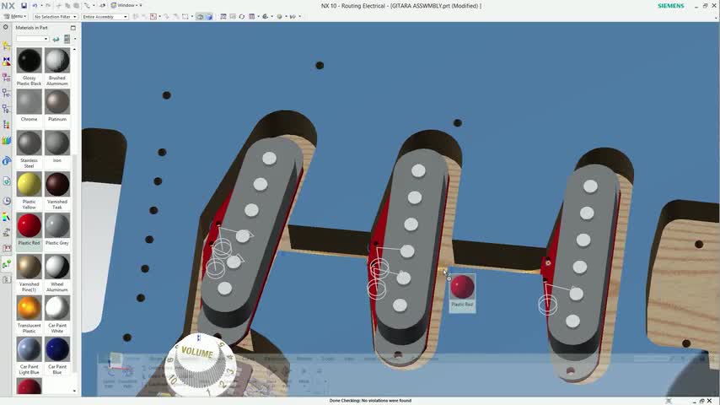Click the scroll-down arrow of the materials list
The height and width of the screenshot is (405, 720).
[75, 391]
